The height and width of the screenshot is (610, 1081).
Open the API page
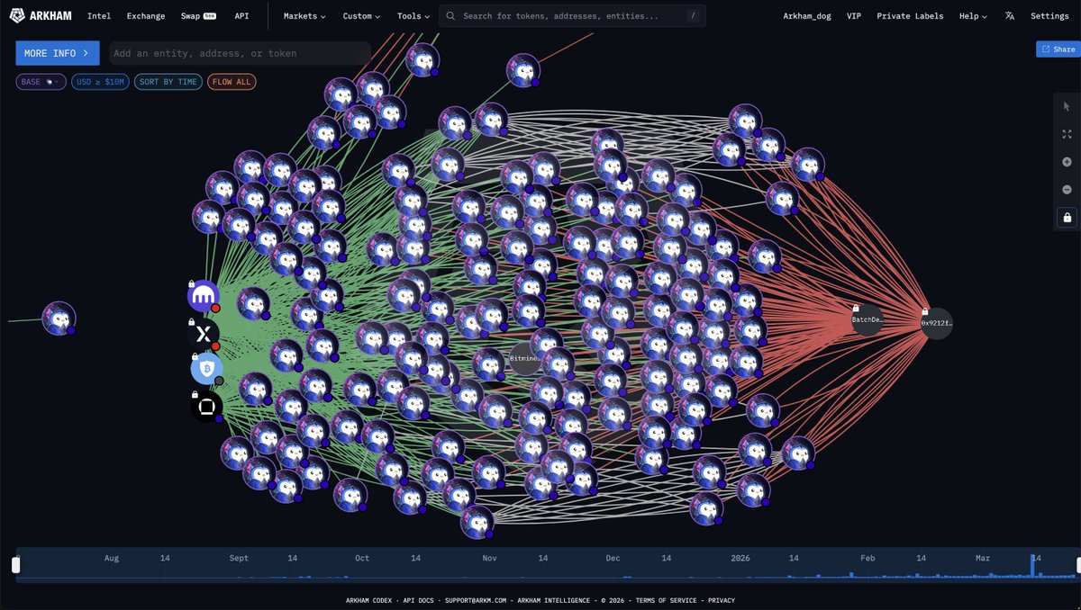tap(241, 16)
